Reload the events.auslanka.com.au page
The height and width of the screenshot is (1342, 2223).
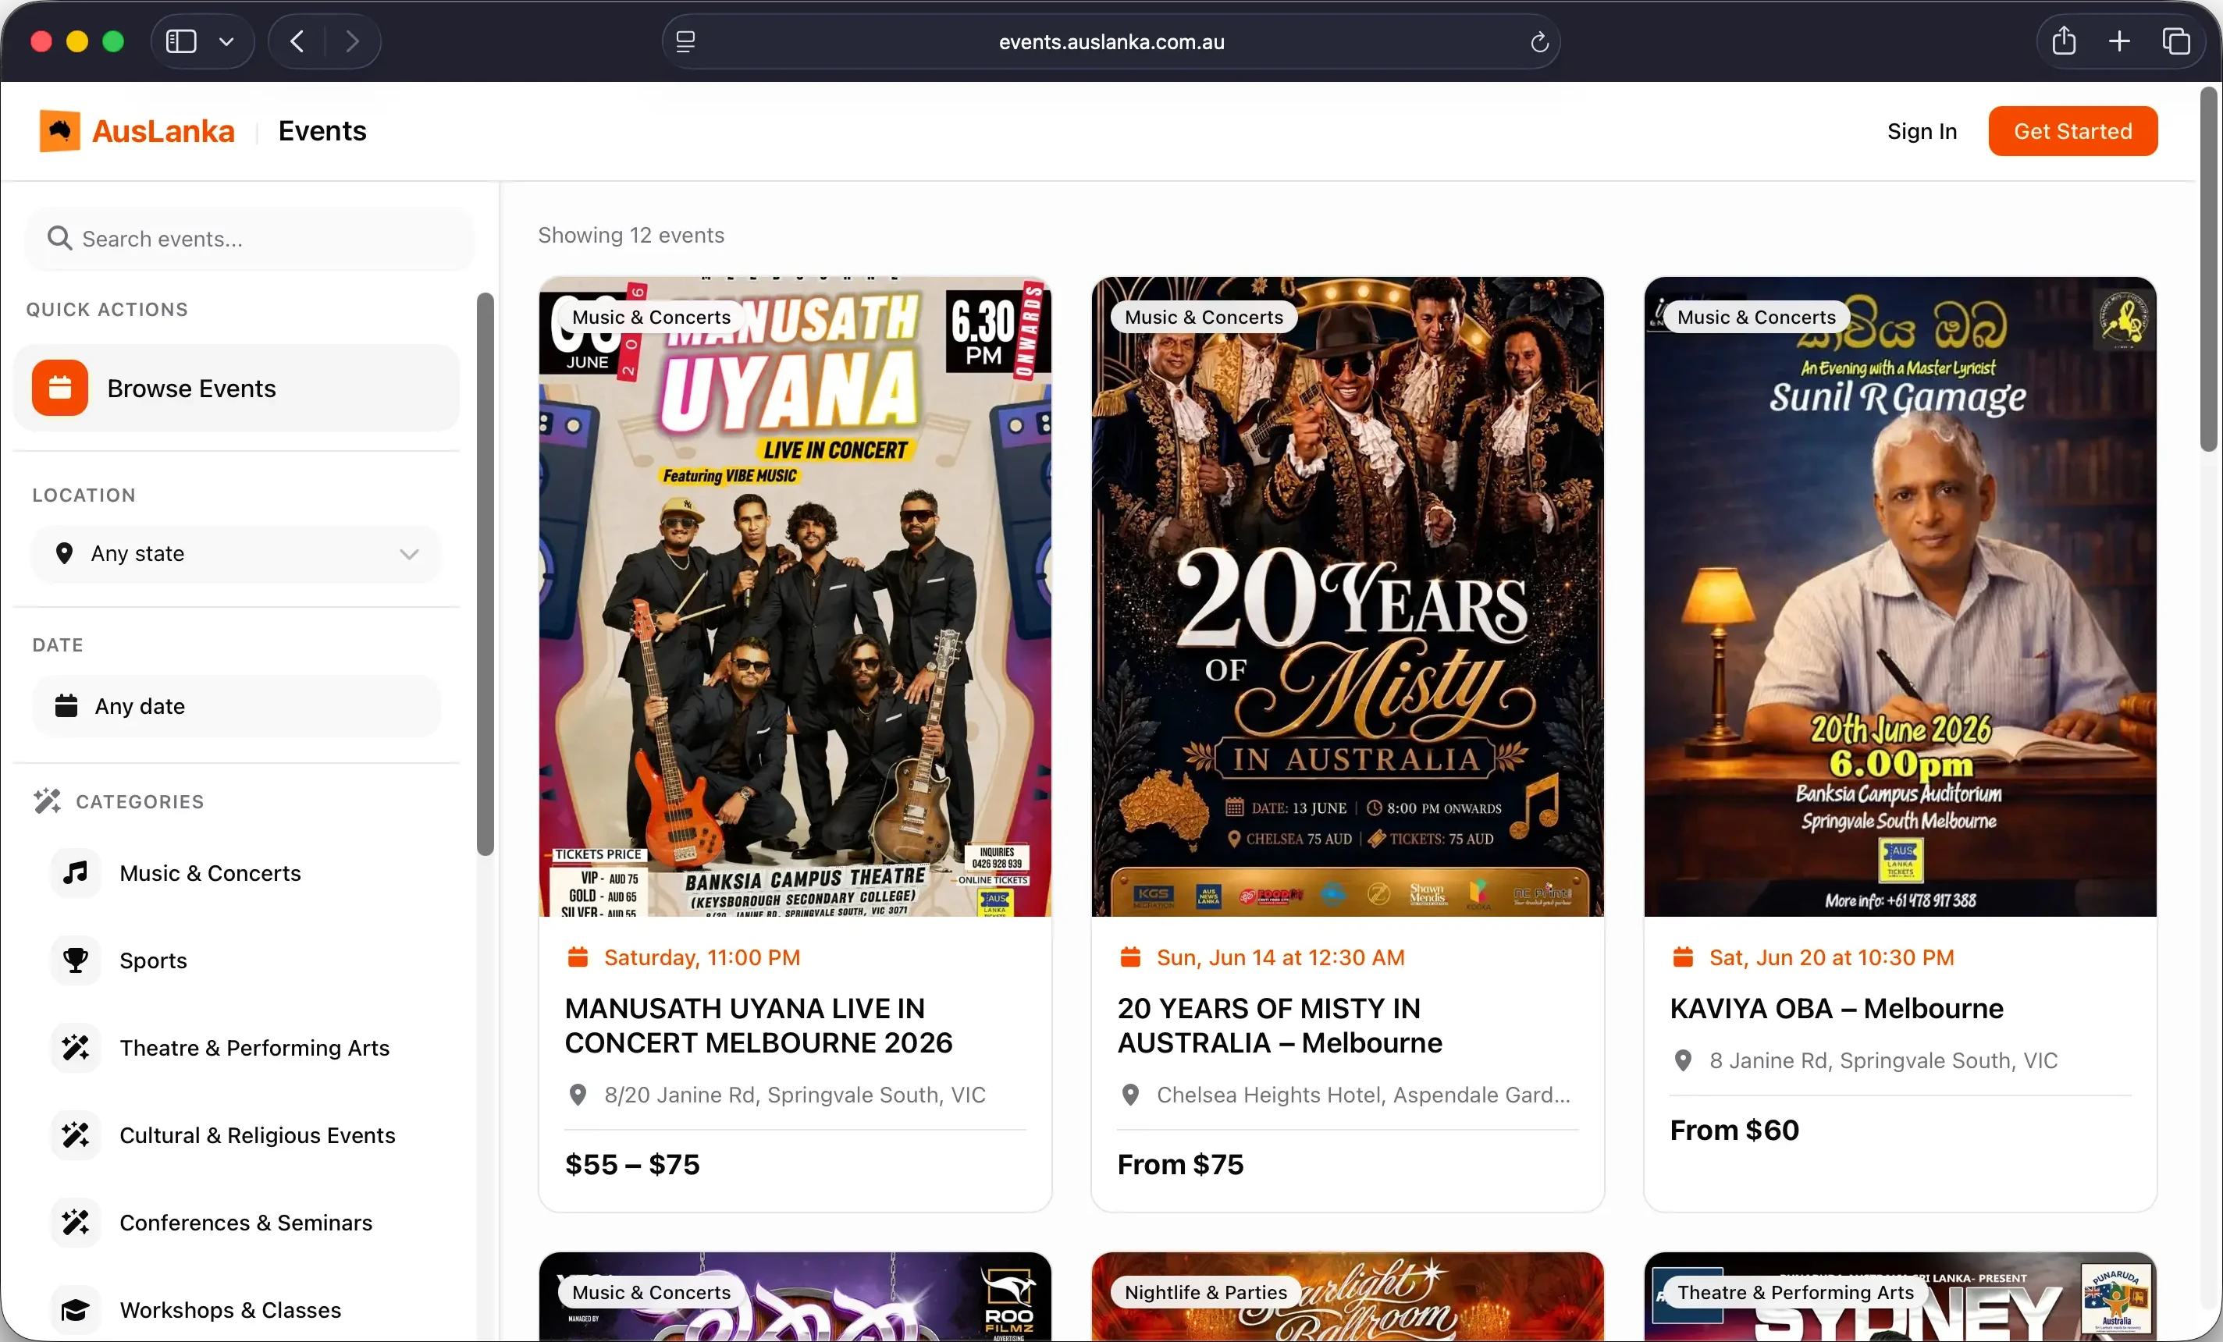click(x=1539, y=41)
